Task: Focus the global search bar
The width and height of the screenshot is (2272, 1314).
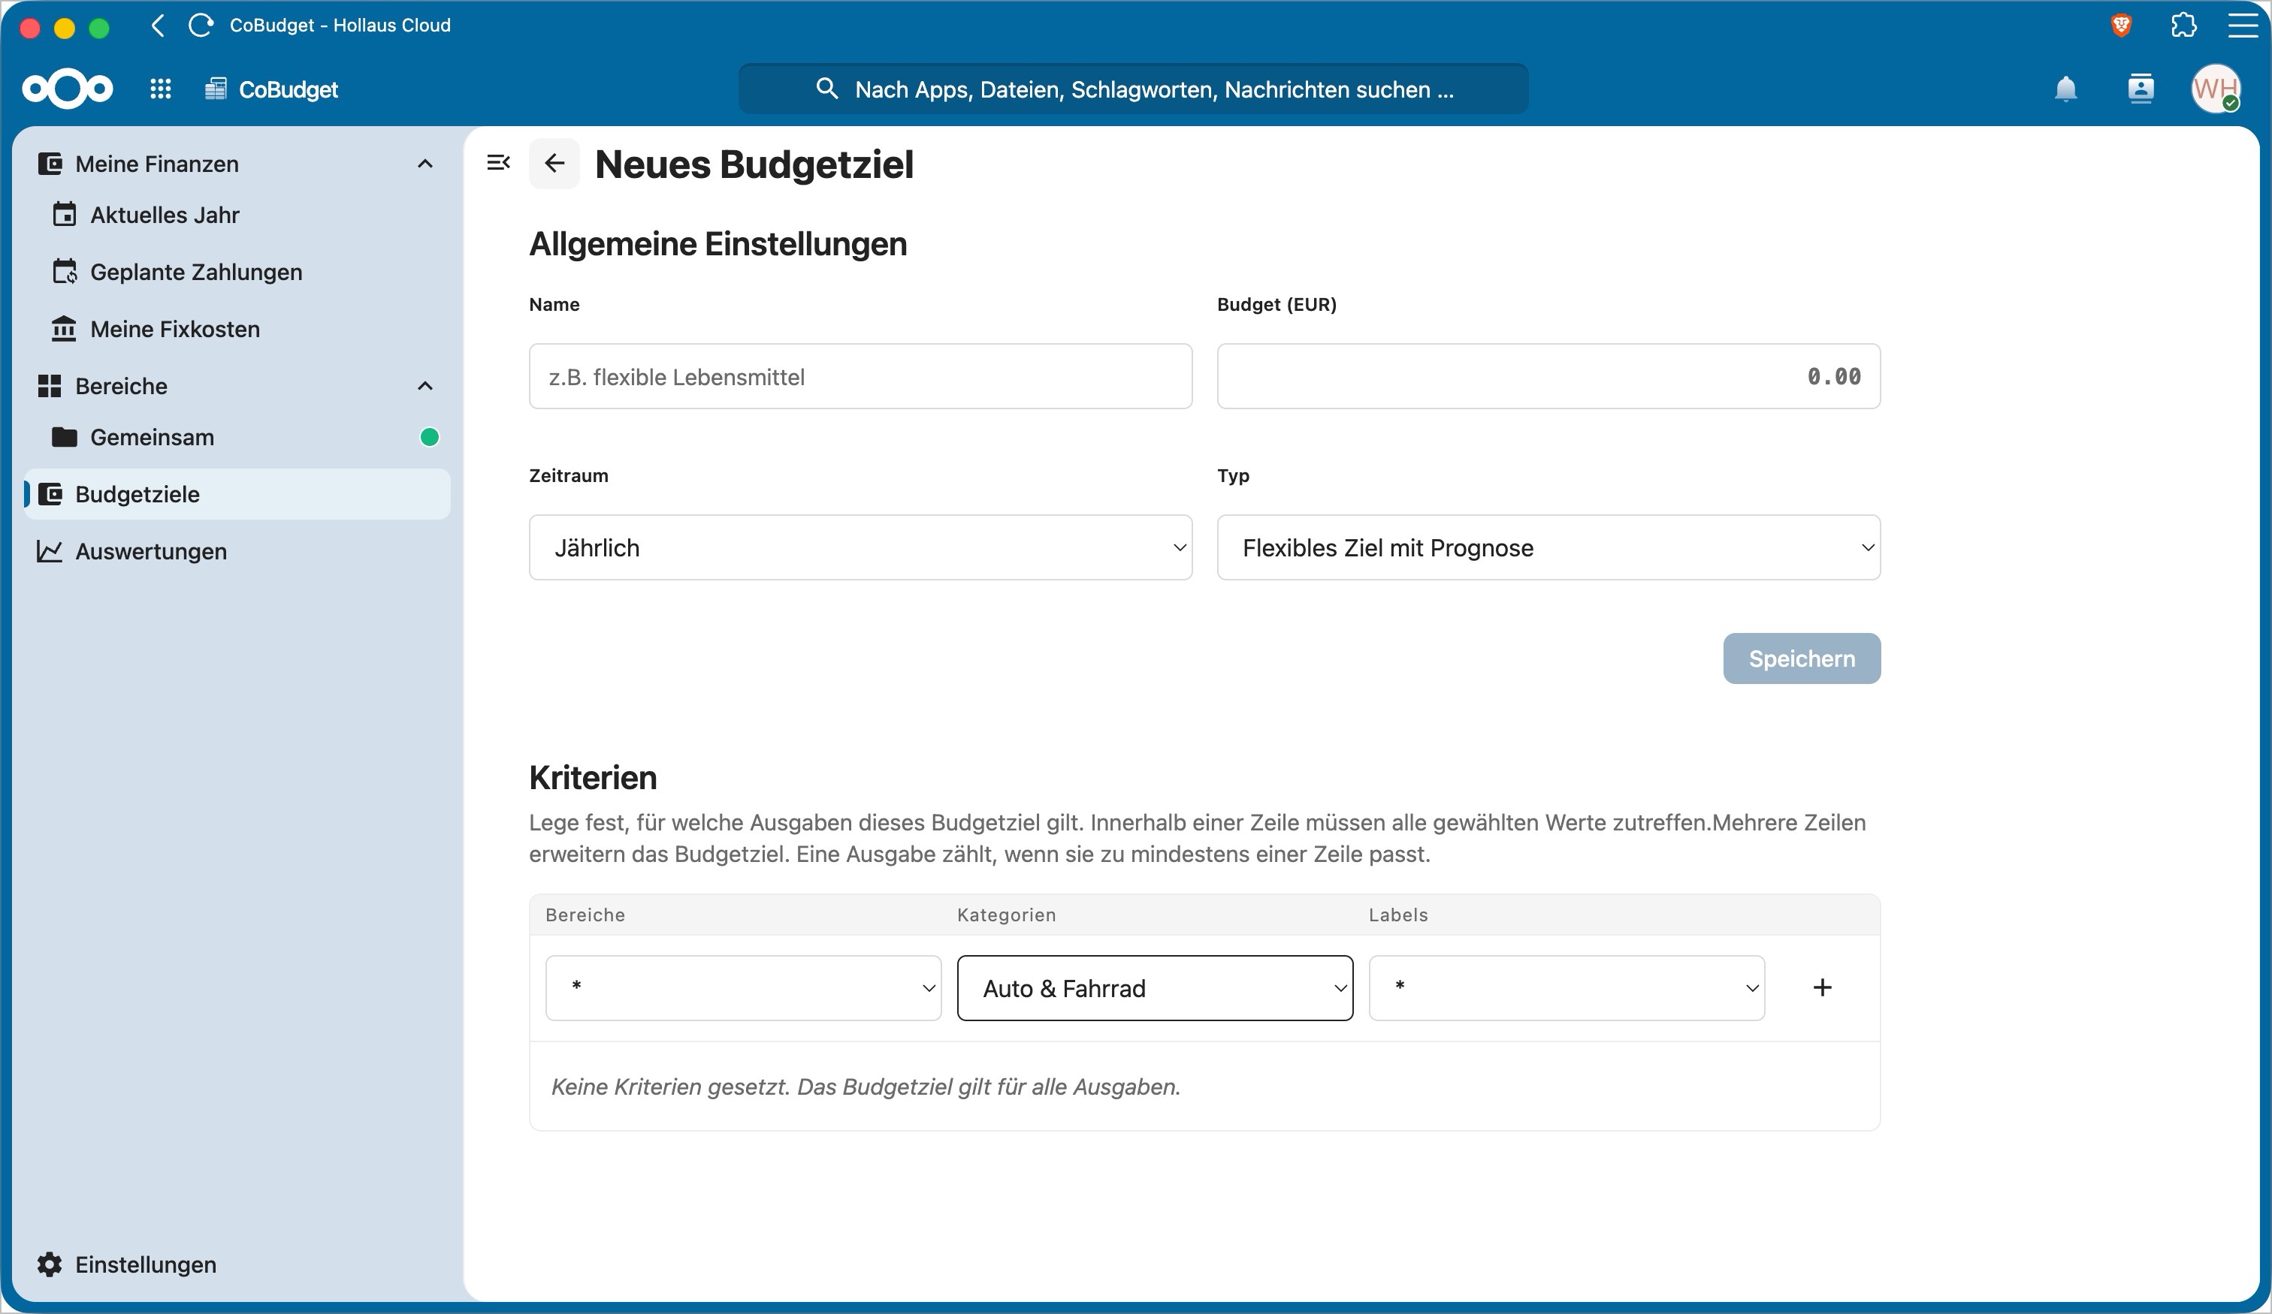Action: [1133, 89]
